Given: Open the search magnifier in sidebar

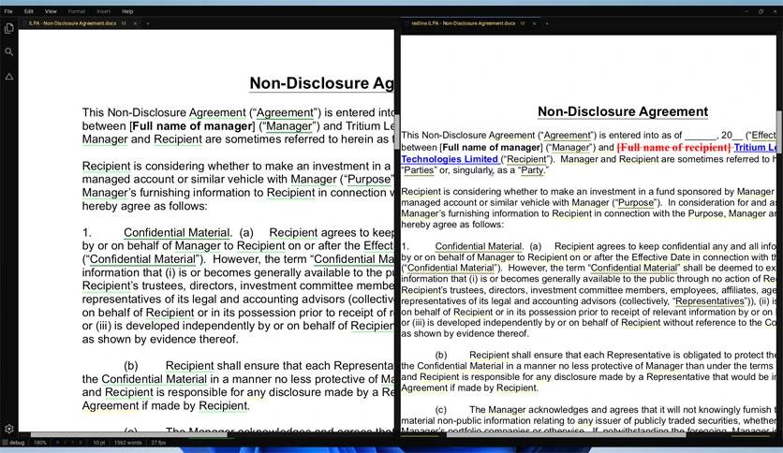Looking at the screenshot, I should pos(9,51).
